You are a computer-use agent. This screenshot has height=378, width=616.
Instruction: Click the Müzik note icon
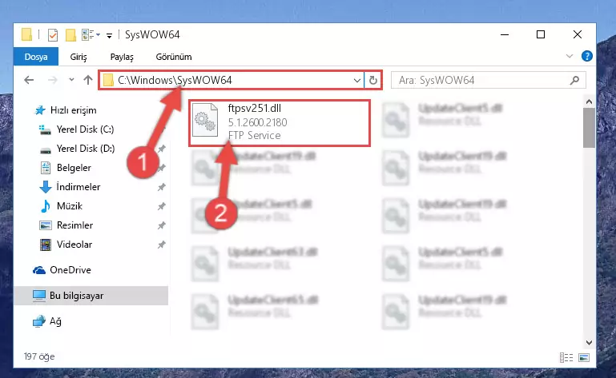point(46,206)
